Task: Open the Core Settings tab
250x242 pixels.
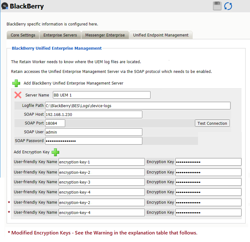Action: tap(23, 35)
